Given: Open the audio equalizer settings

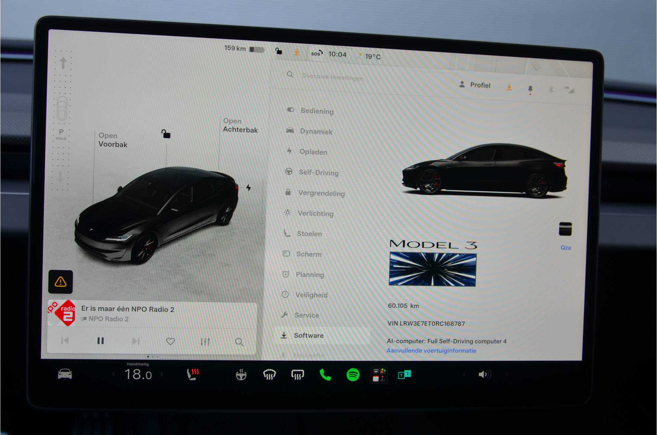Looking at the screenshot, I should pos(205,342).
